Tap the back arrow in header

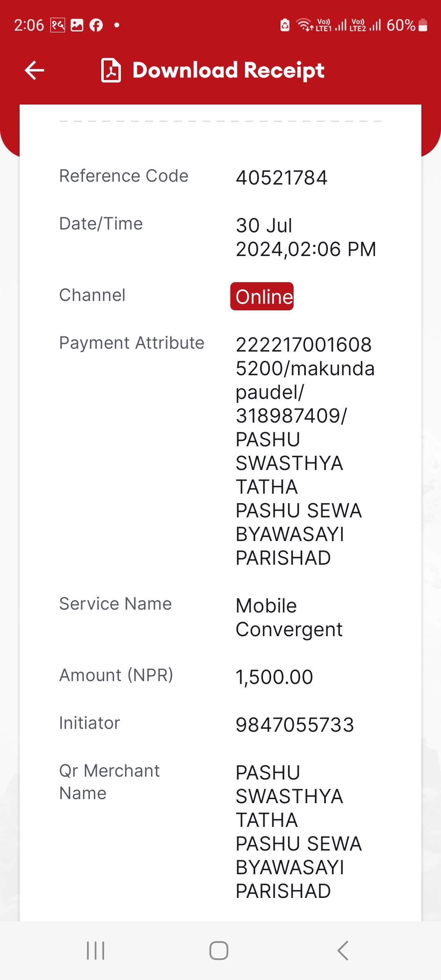click(34, 70)
